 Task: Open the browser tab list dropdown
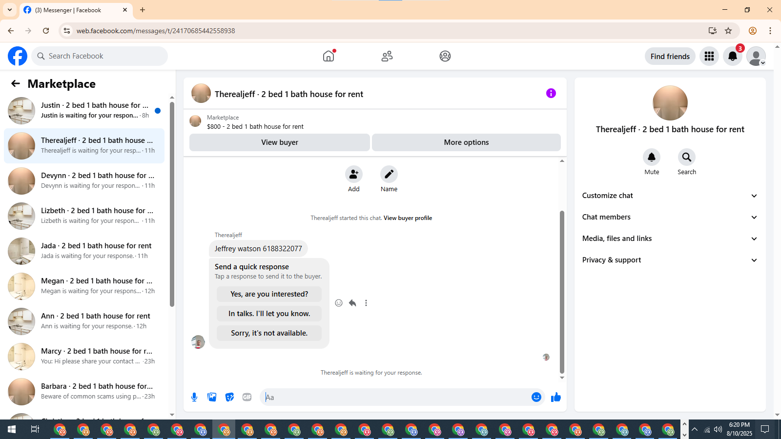[x=10, y=10]
